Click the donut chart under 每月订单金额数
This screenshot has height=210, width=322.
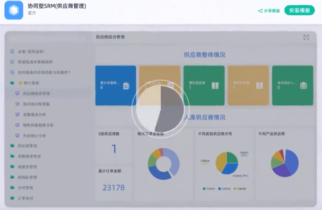(164, 164)
